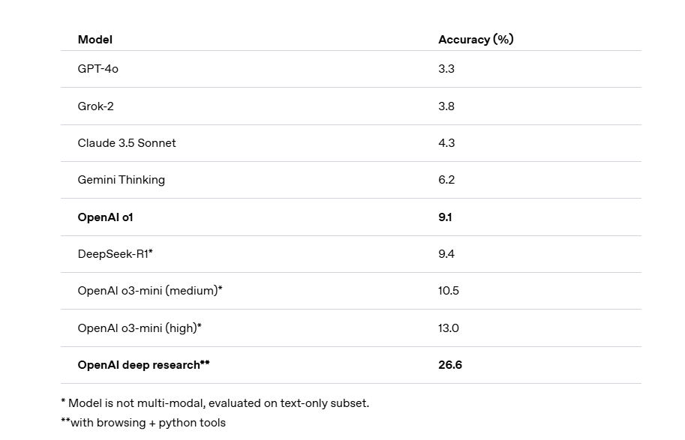Click the 10.5 accuracy value
The height and width of the screenshot is (440, 685).
point(449,290)
